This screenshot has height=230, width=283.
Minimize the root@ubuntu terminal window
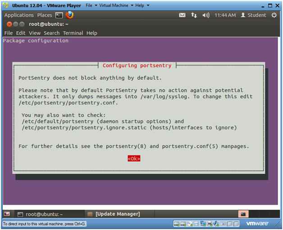click(x=16, y=24)
